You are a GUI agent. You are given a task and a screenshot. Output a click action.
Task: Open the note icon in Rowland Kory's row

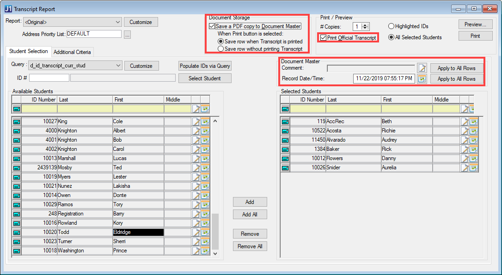point(196,223)
